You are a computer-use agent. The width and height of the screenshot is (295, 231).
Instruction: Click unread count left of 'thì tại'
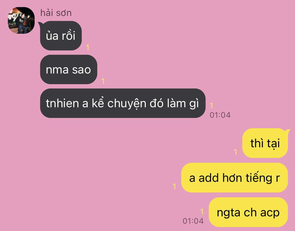235,152
